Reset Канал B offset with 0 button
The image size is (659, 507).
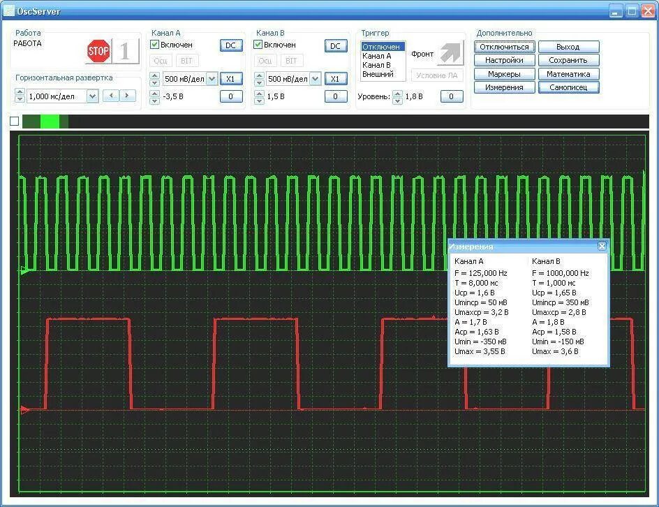[x=335, y=96]
